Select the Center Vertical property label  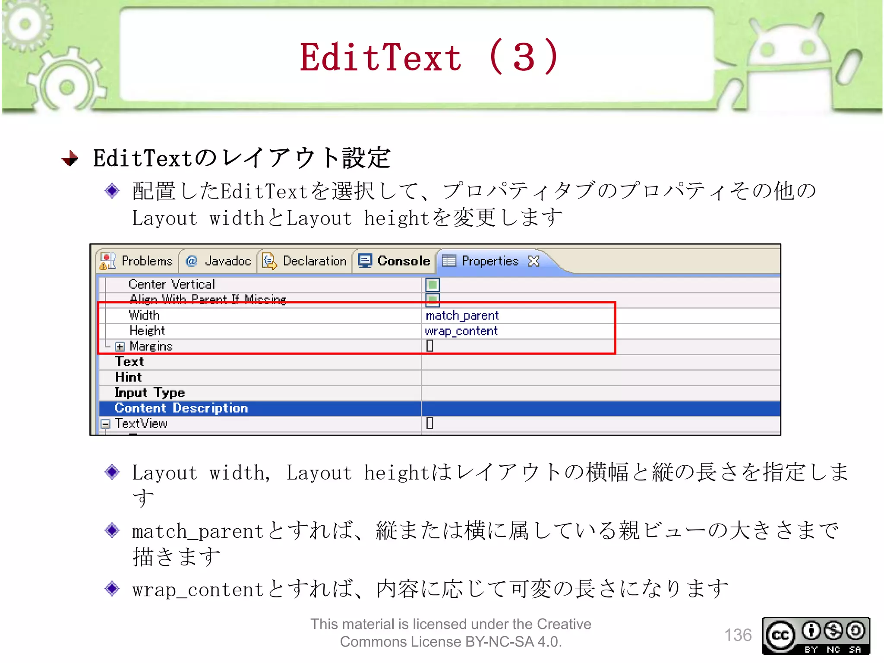(172, 284)
